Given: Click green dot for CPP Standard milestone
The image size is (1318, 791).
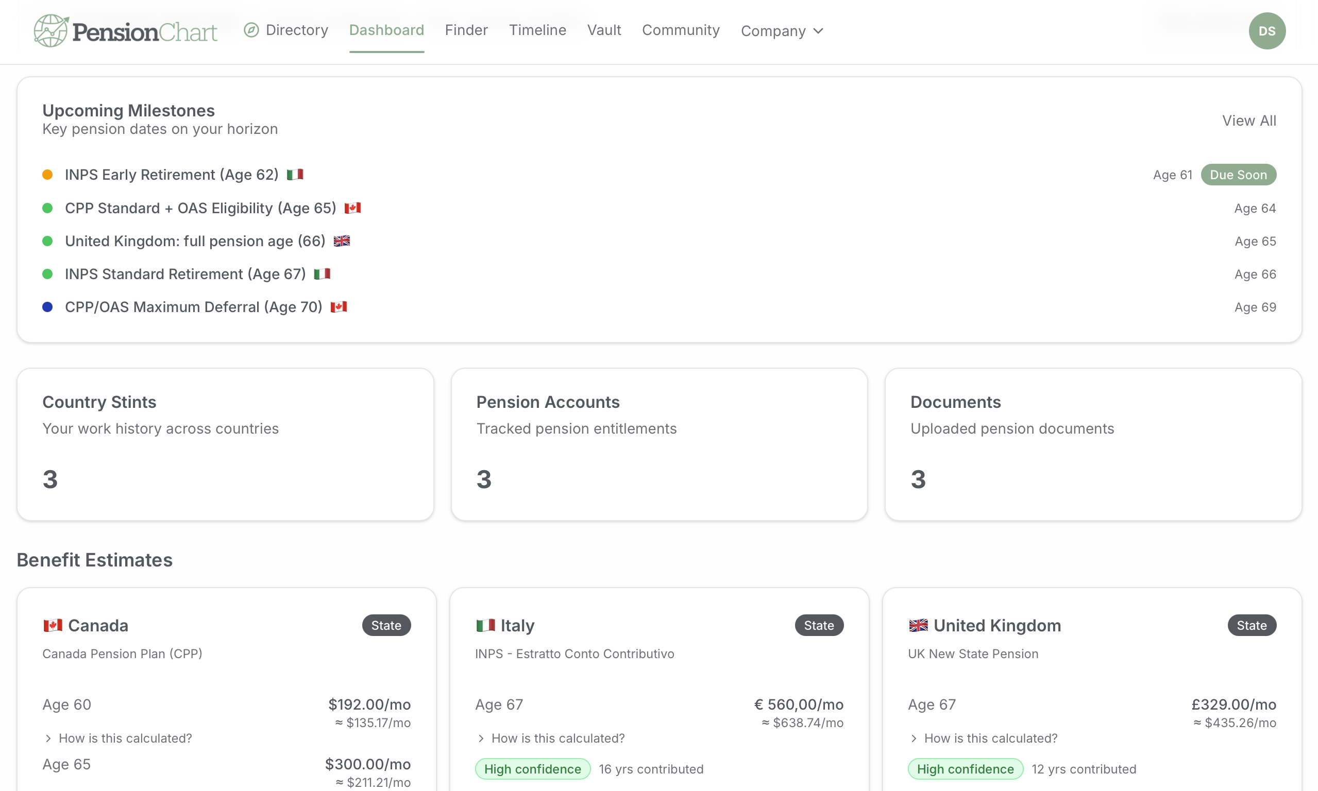Looking at the screenshot, I should [x=47, y=208].
